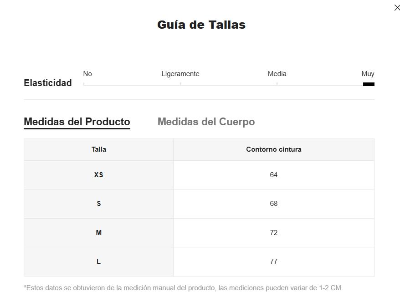
Task: Click the No elasticity label
Action: click(87, 74)
